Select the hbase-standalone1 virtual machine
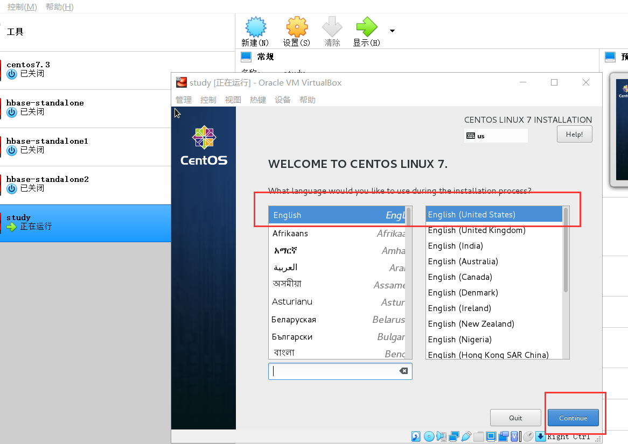This screenshot has width=628, height=444. click(85, 147)
